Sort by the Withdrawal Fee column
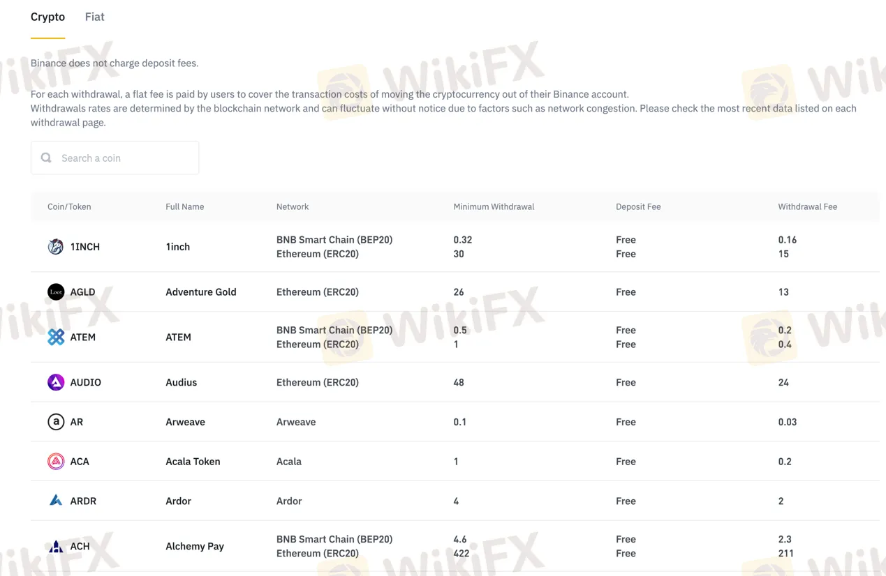The image size is (886, 576). click(x=807, y=206)
